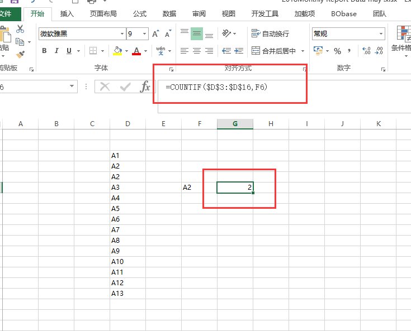Align text to the left
Viewport: 411px width, 331px height.
click(185, 50)
